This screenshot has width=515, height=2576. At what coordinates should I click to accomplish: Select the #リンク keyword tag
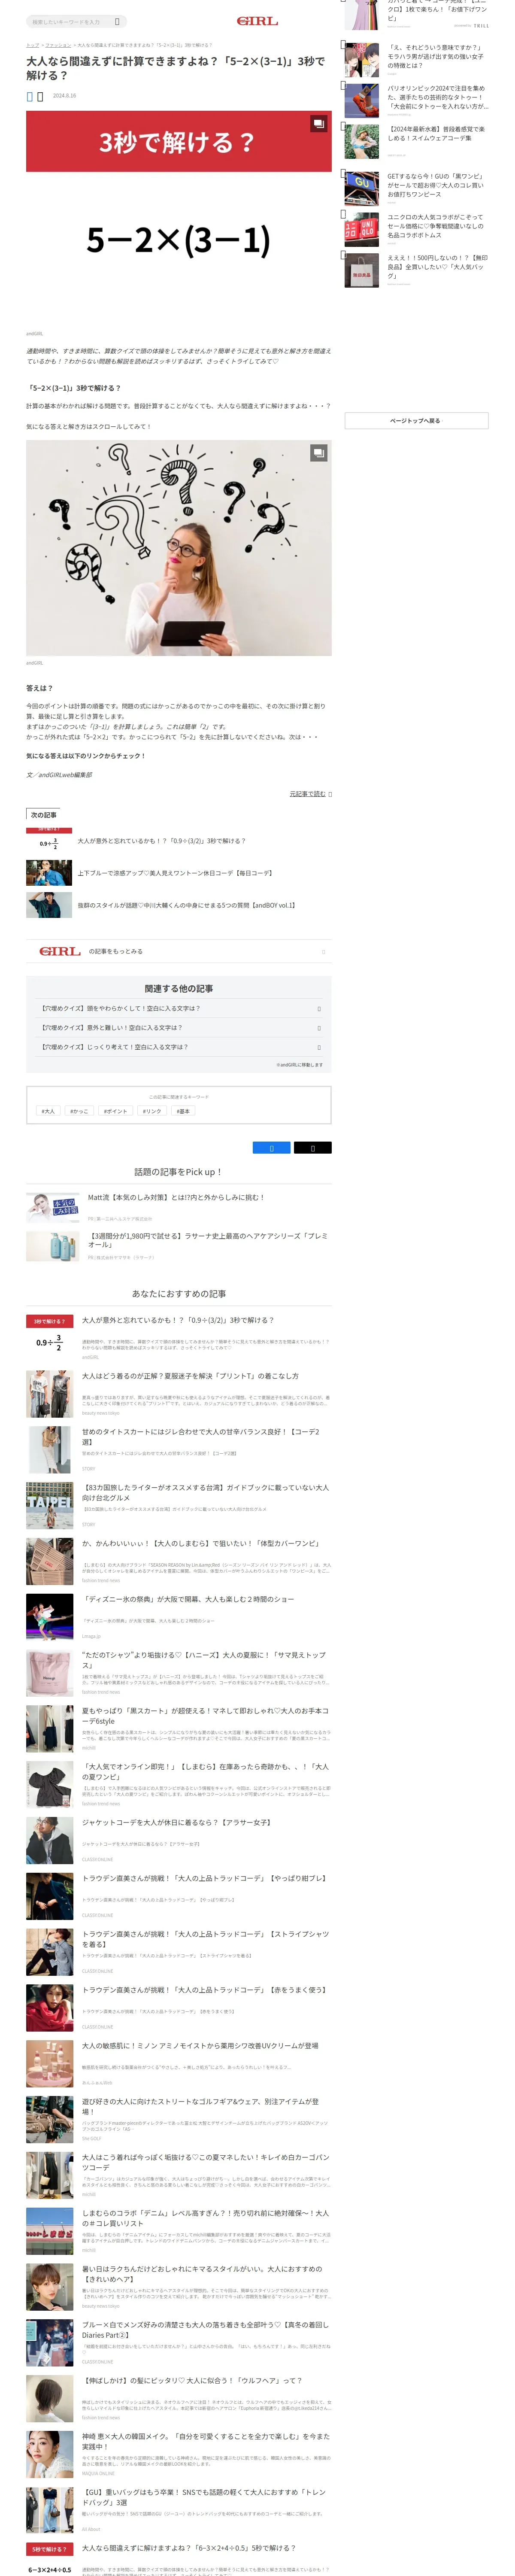click(152, 1111)
